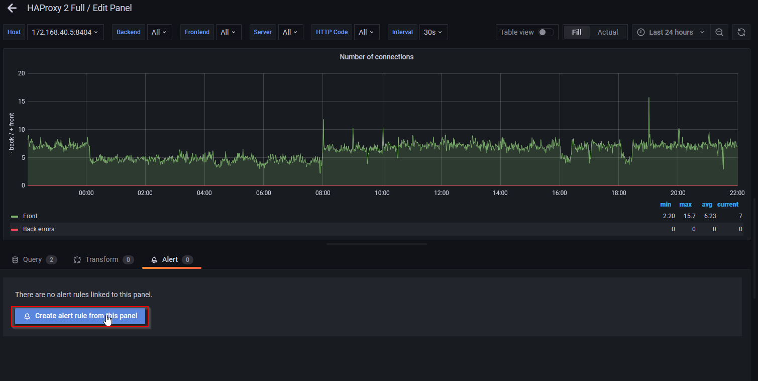
Task: Click Create alert rule from this panel
Action: click(80, 316)
